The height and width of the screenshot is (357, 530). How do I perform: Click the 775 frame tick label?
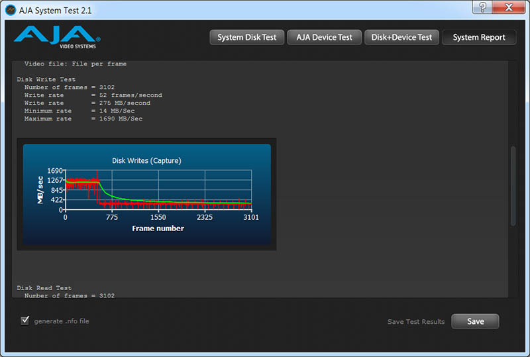pos(112,217)
